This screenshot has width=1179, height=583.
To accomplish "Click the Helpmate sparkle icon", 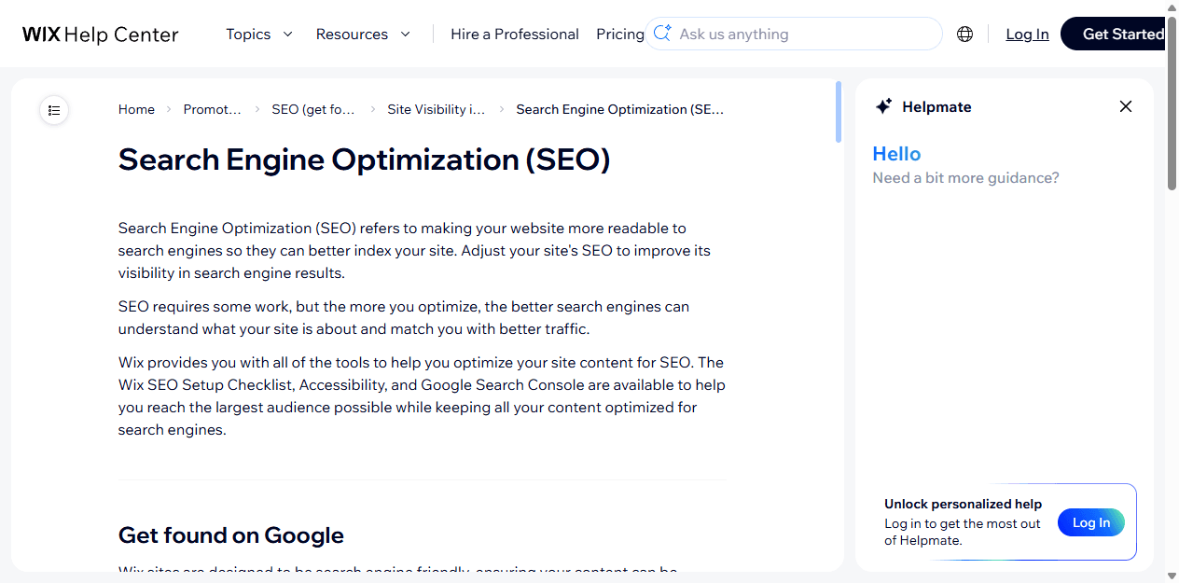I will [883, 106].
